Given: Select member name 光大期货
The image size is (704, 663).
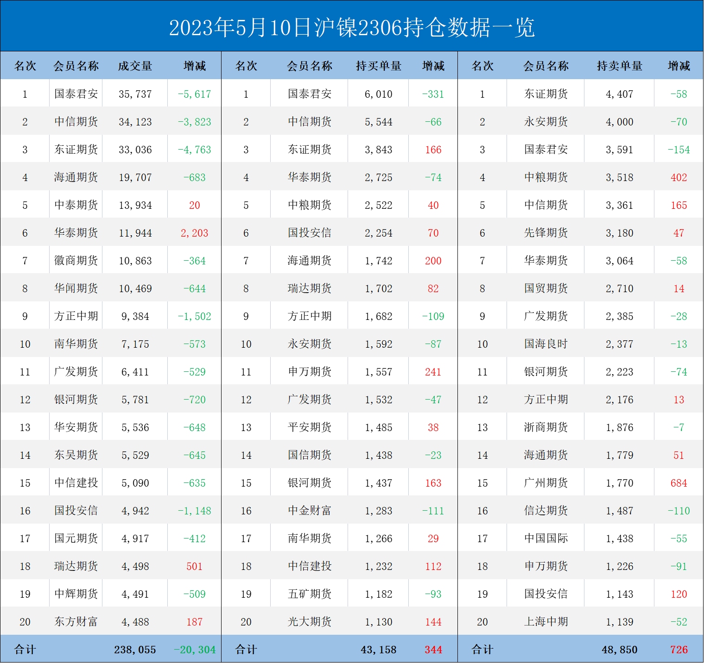Looking at the screenshot, I should tap(310, 621).
